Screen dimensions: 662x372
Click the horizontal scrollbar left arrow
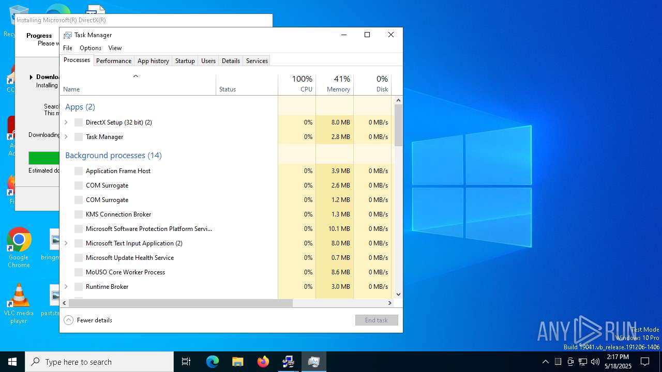click(65, 303)
